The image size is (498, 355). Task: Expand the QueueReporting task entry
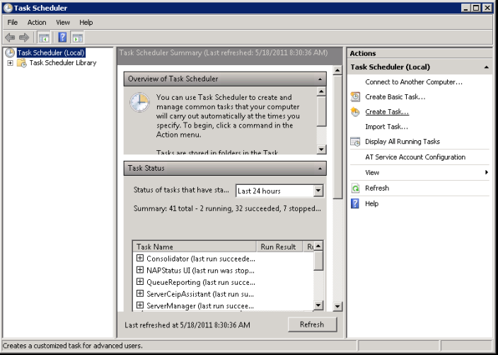pyautogui.click(x=140, y=282)
